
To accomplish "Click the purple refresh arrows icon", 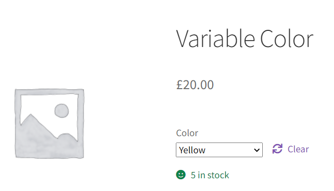I will coord(278,149).
